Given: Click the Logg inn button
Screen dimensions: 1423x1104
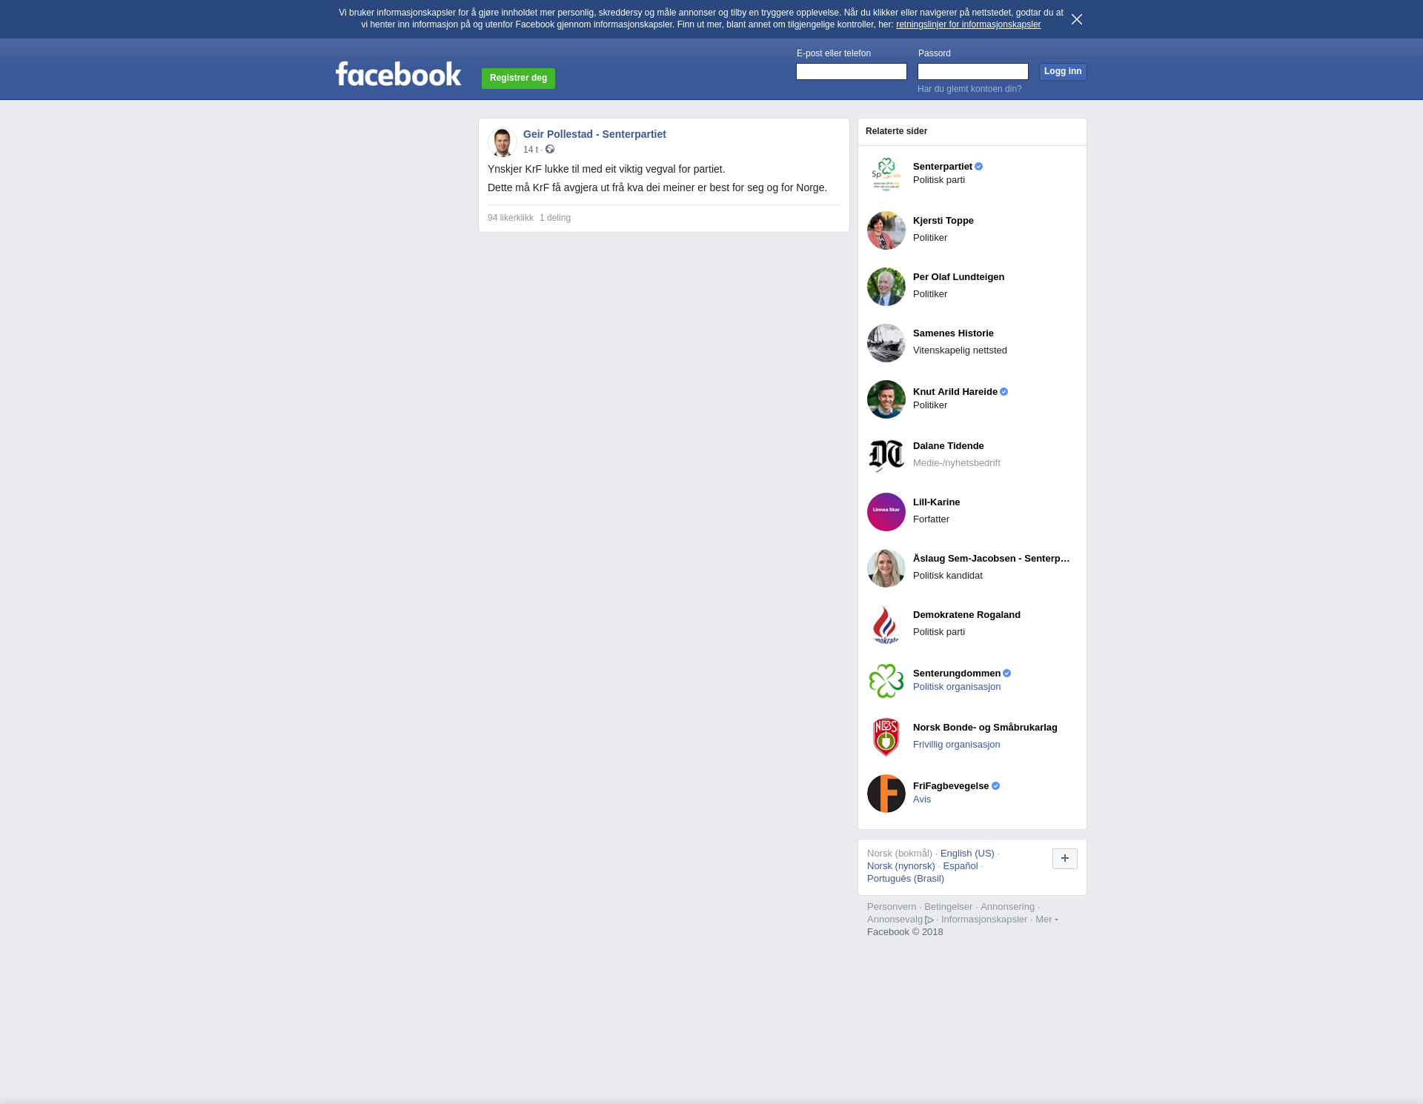Looking at the screenshot, I should [x=1063, y=71].
